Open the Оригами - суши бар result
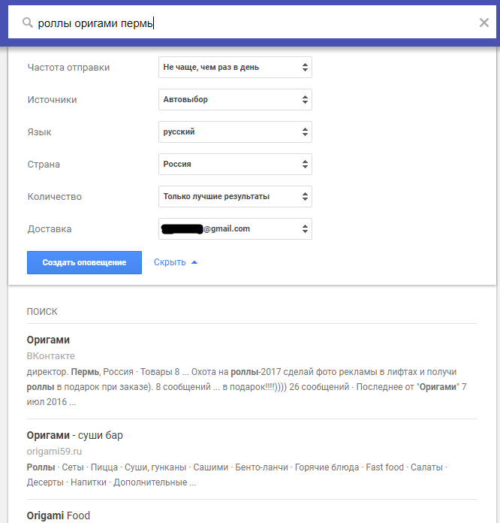Screen dimensions: 500x523 coord(74,435)
